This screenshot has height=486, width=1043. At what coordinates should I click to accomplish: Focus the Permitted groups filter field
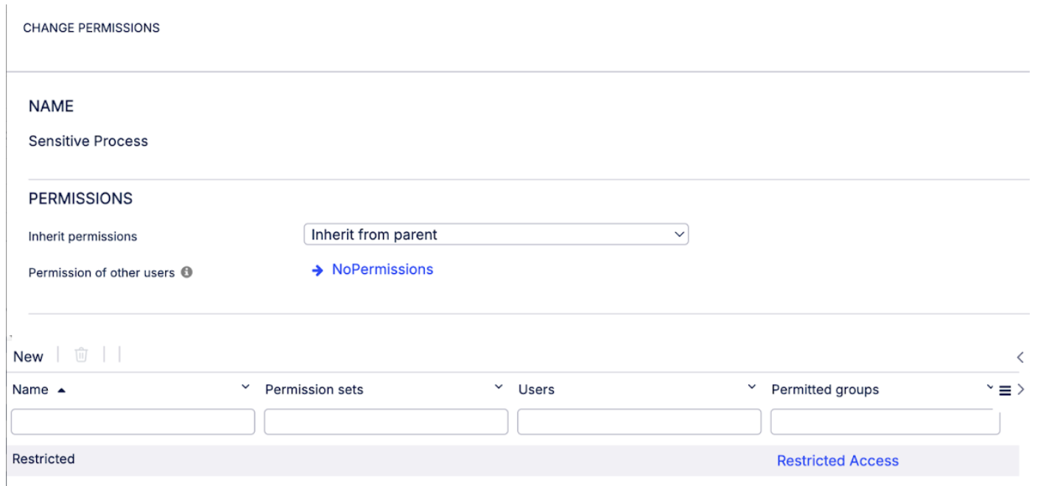click(x=885, y=422)
